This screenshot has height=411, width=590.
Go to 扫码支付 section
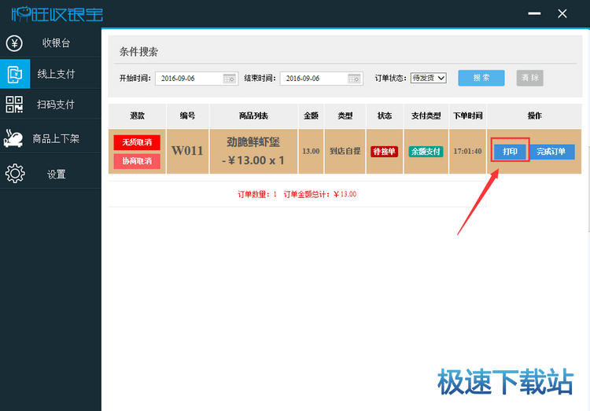pyautogui.click(x=50, y=105)
